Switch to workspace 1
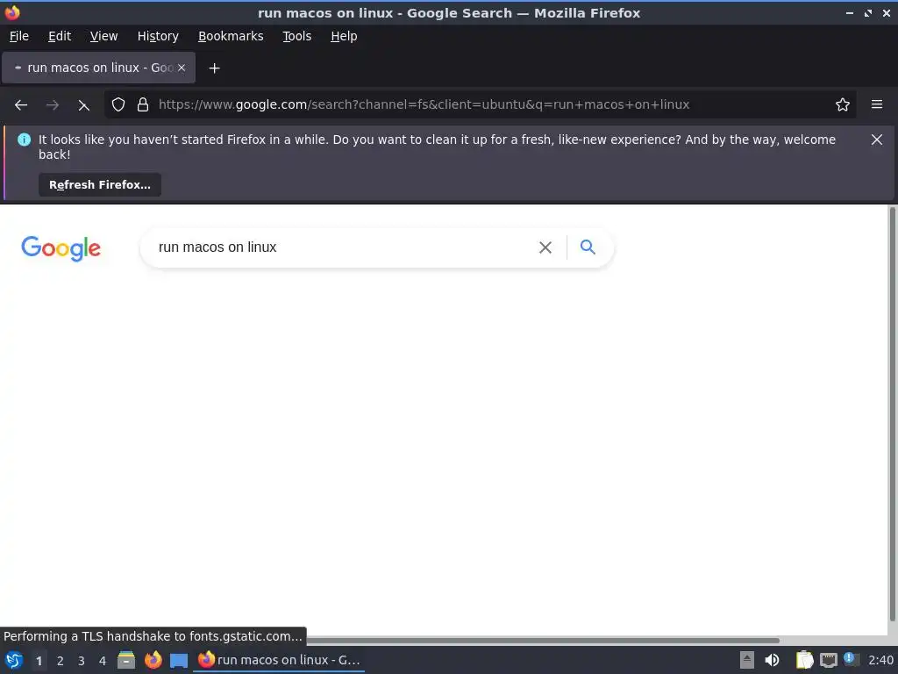This screenshot has width=898, height=674. point(39,661)
